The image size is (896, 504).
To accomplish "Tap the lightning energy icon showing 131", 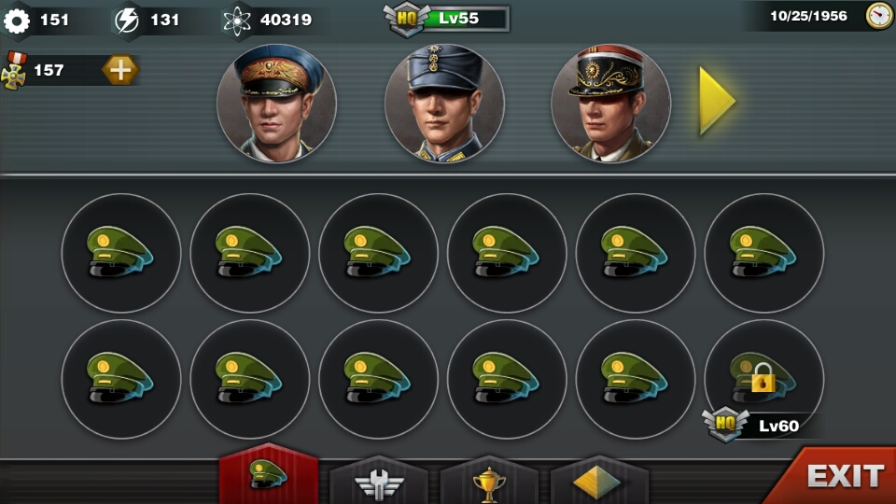I will coord(127,21).
